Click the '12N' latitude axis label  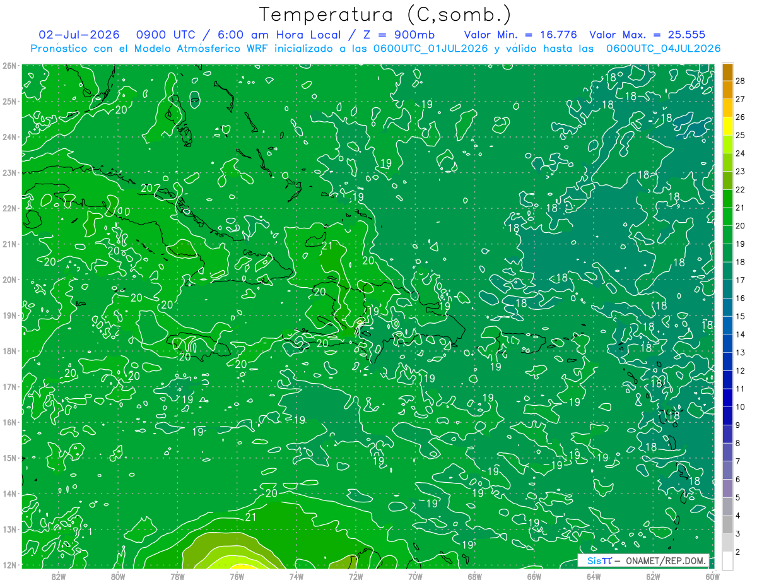point(9,565)
